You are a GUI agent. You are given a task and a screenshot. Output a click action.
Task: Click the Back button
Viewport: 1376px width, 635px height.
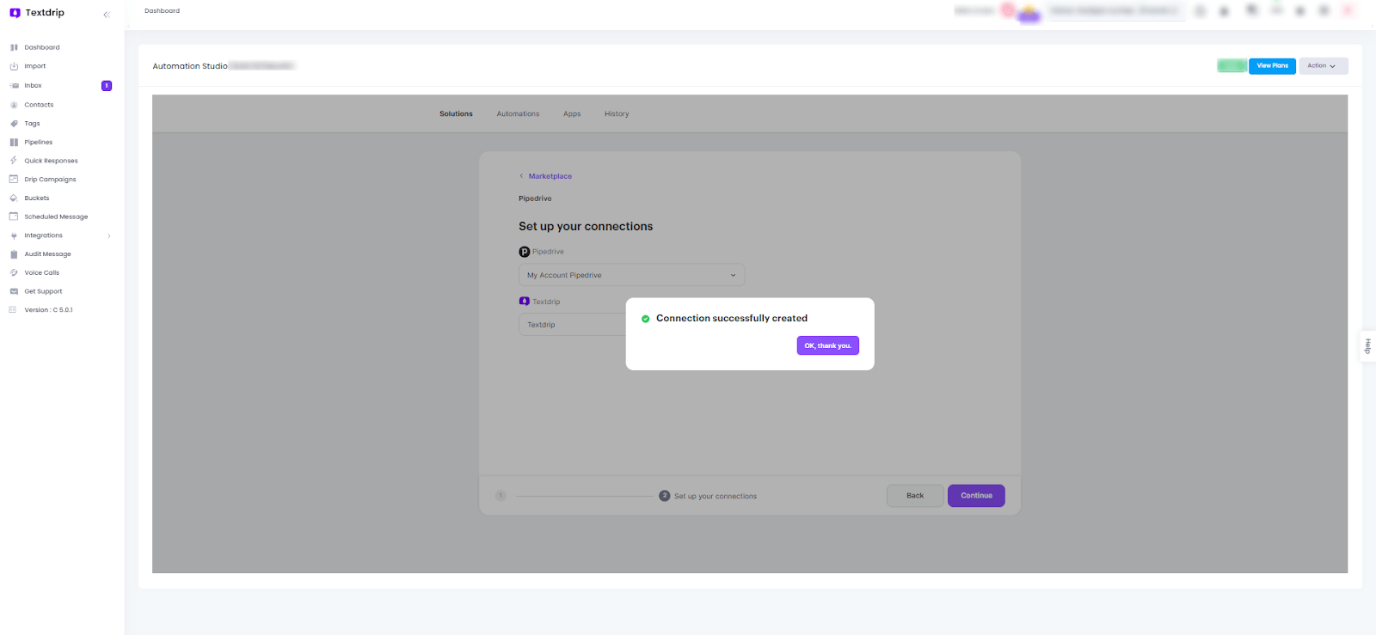click(x=915, y=496)
